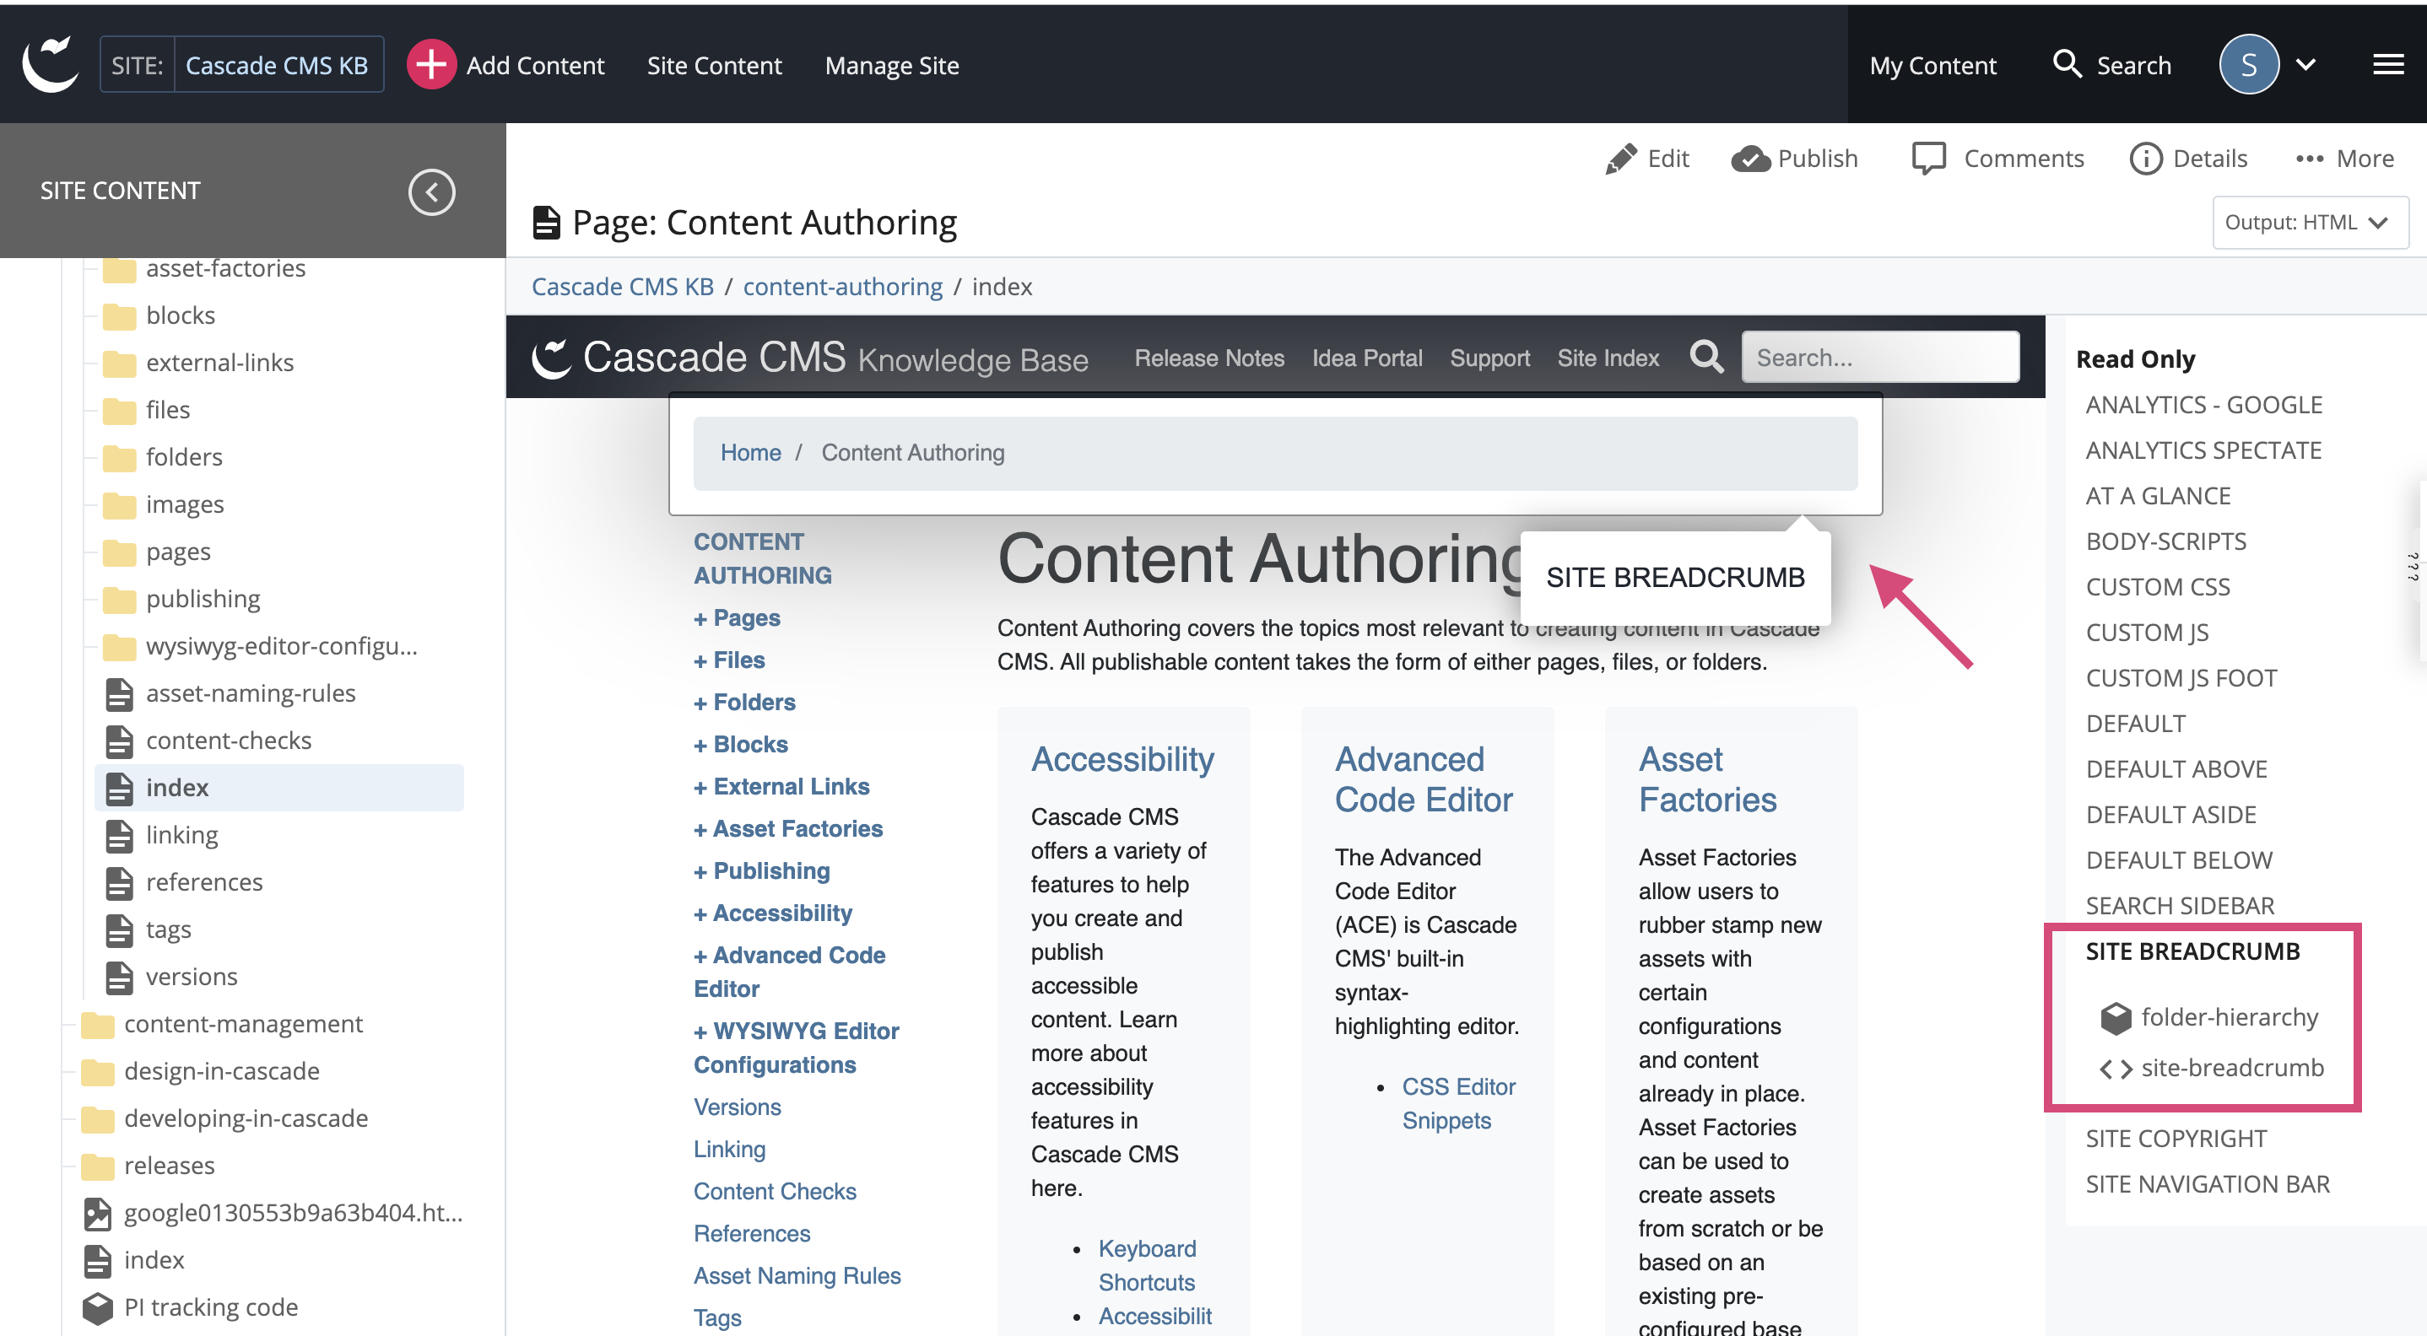The height and width of the screenshot is (1336, 2427).
Task: Open Site Index in knowledge base header
Action: click(1608, 358)
